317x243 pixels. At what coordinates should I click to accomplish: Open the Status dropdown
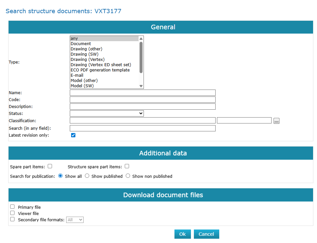[x=107, y=113]
